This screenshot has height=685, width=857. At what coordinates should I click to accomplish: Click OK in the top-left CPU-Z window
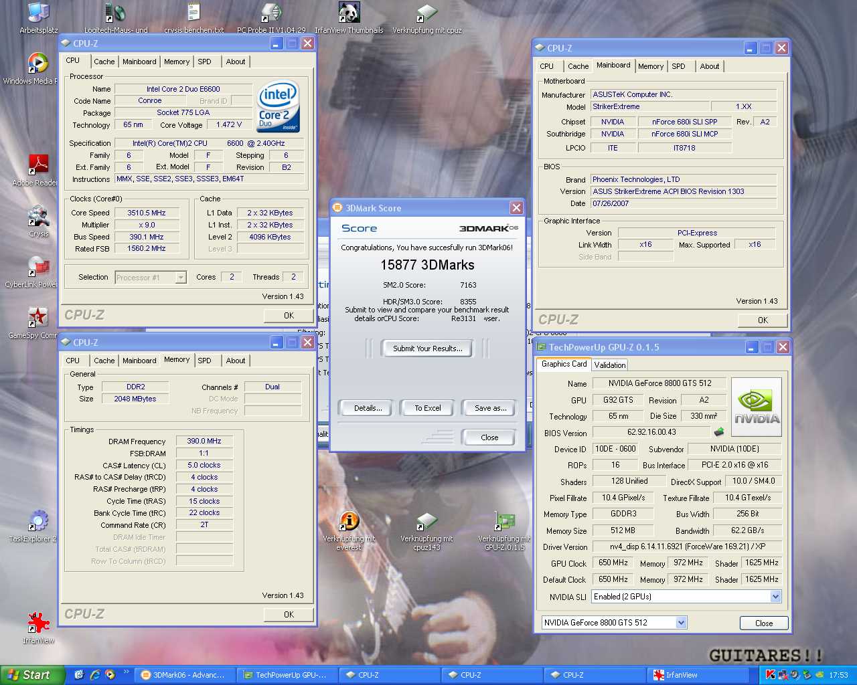pyautogui.click(x=289, y=316)
